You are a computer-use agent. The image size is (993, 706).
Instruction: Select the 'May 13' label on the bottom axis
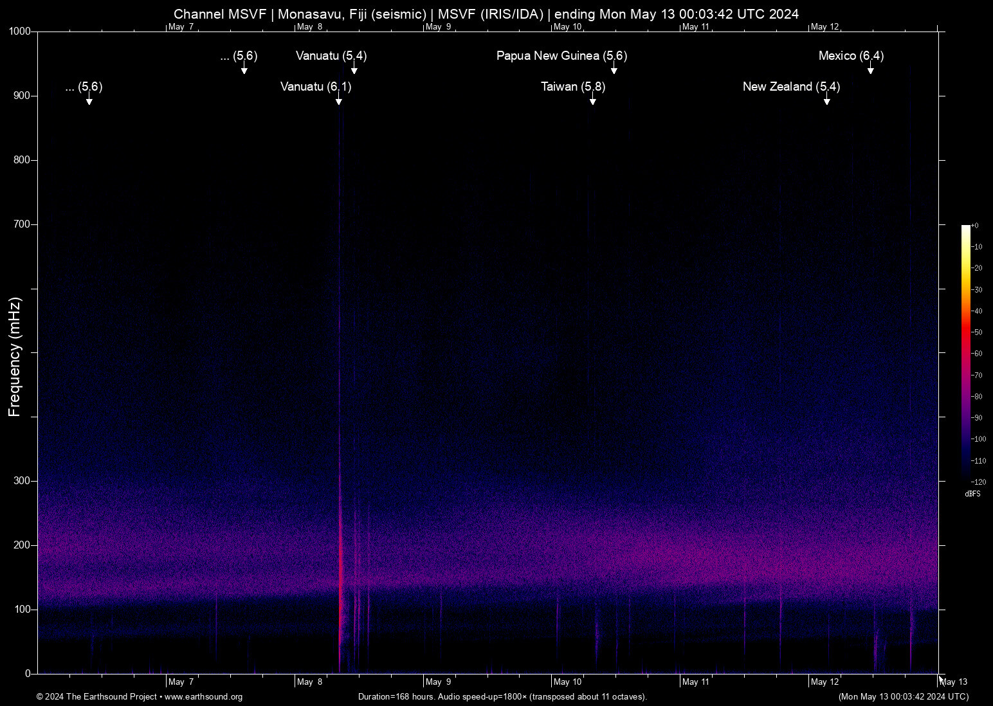click(x=954, y=682)
